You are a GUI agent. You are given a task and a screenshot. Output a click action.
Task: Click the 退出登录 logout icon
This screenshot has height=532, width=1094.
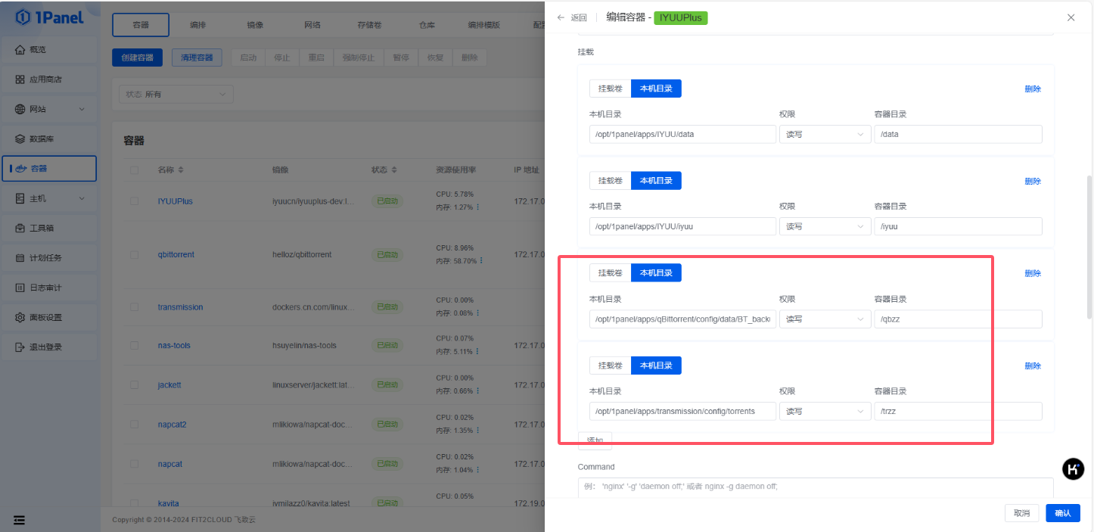[x=20, y=347]
